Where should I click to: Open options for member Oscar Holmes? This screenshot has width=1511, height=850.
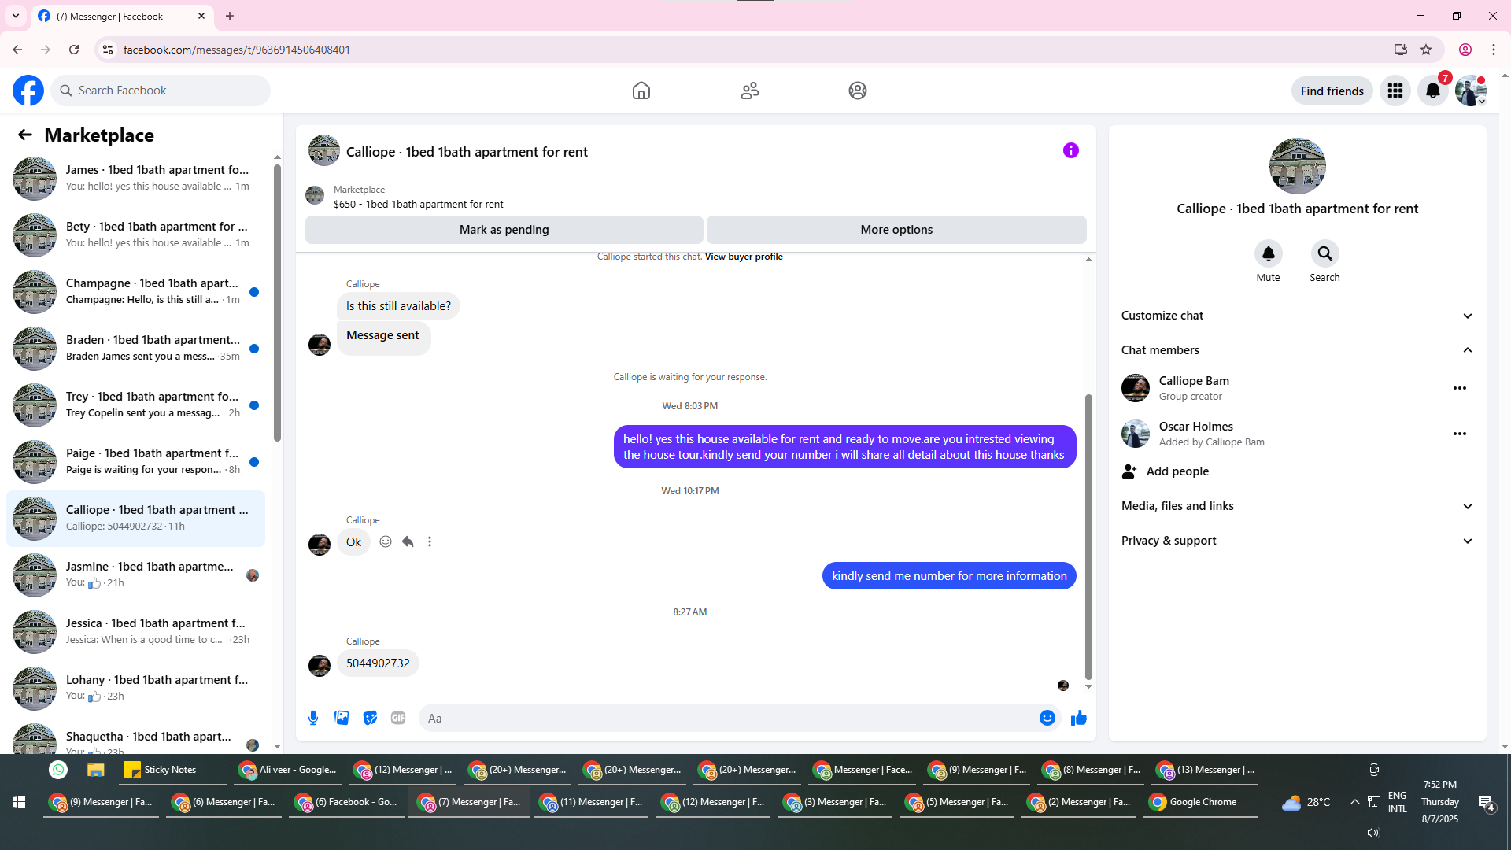click(x=1460, y=434)
